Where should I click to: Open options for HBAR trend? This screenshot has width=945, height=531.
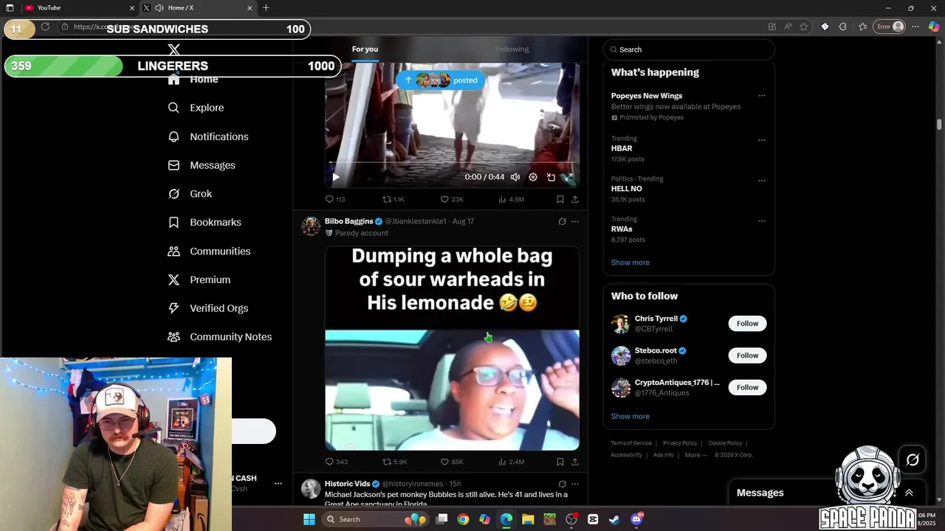tap(762, 140)
